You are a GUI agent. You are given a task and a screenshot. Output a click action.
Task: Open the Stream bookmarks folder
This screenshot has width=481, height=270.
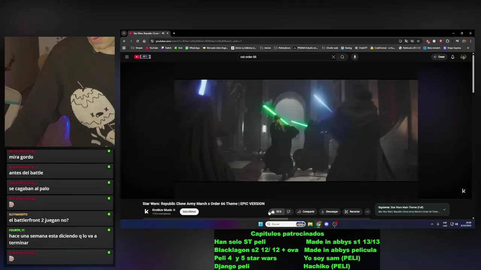pyautogui.click(x=137, y=48)
